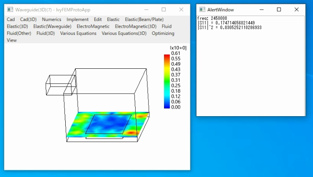
Task: Open the Cad(3D) menu
Action: click(28, 19)
